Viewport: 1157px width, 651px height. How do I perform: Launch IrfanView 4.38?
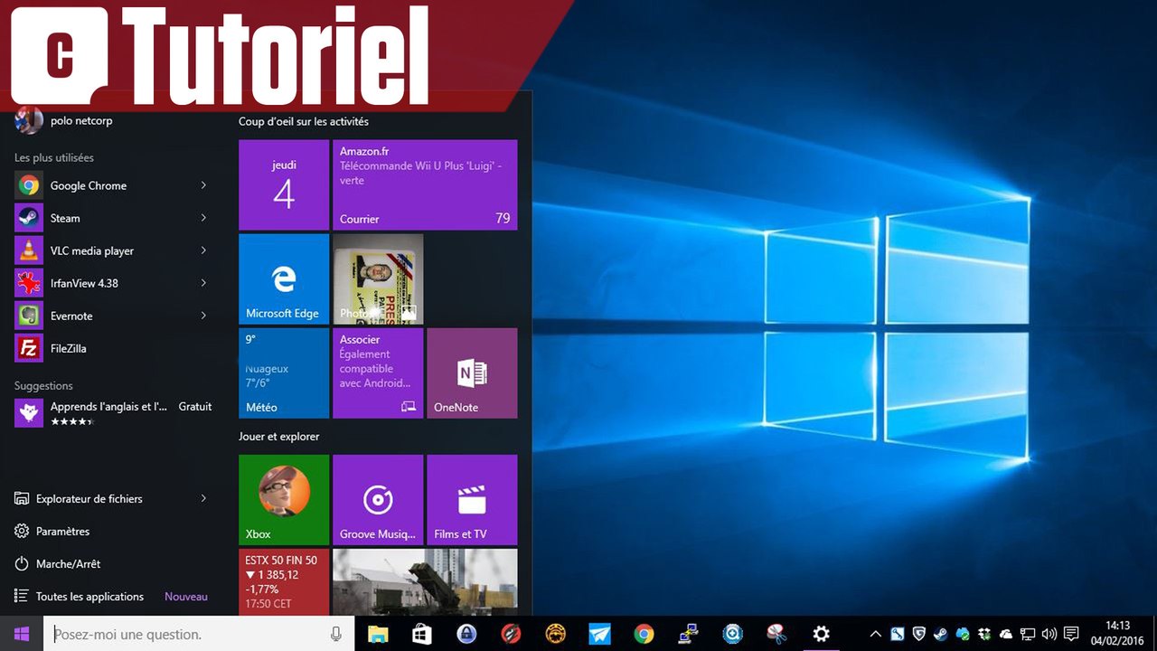click(112, 283)
